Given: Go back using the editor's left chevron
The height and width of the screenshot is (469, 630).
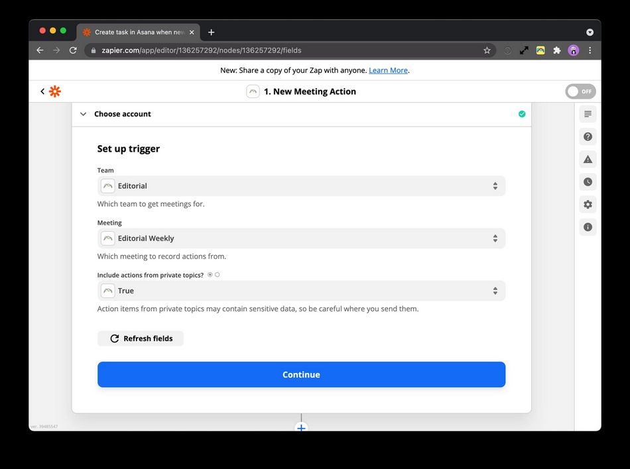Looking at the screenshot, I should tap(42, 91).
